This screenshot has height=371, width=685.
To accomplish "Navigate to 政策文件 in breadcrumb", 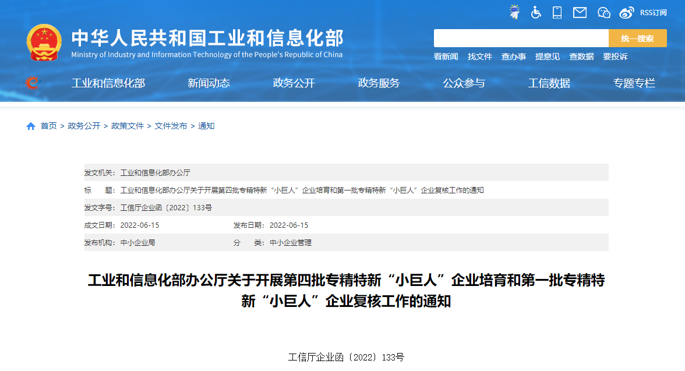I will point(128,126).
